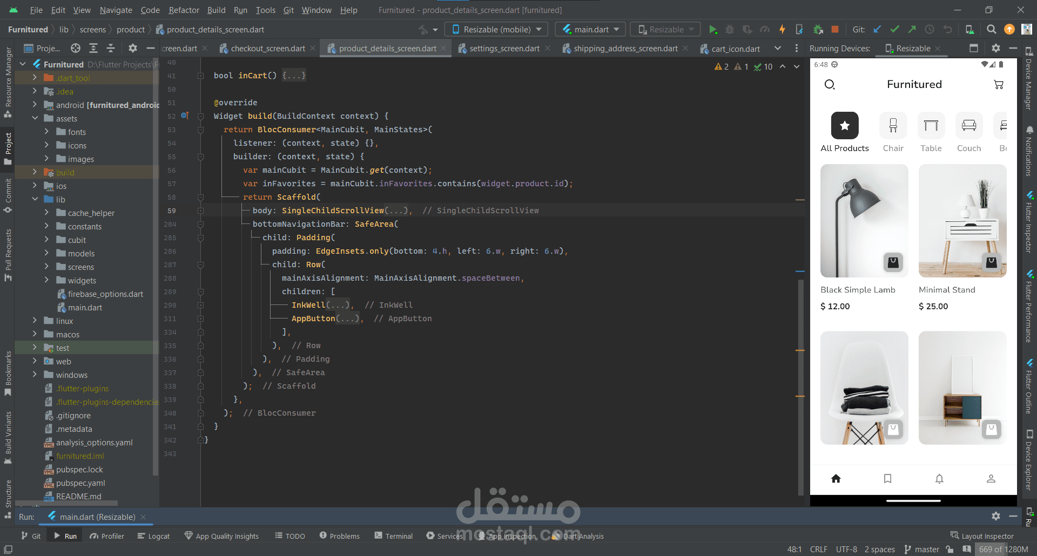This screenshot has height=556, width=1037.
Task: Click the memory indicator 669 of 1280M
Action: click(1003, 550)
